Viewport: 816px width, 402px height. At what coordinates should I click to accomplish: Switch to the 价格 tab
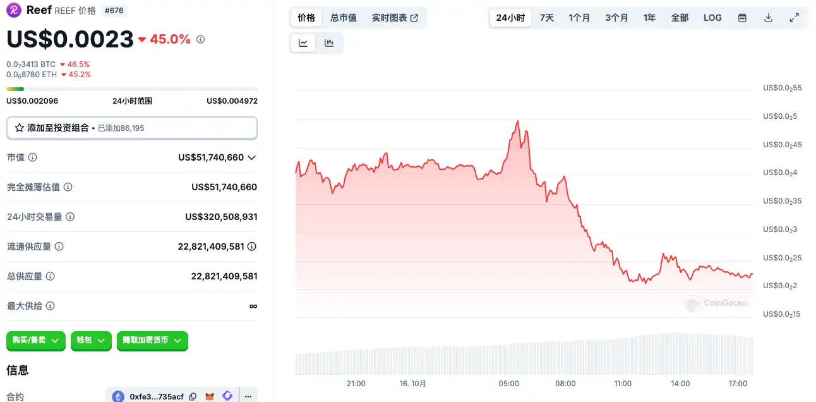coord(306,18)
